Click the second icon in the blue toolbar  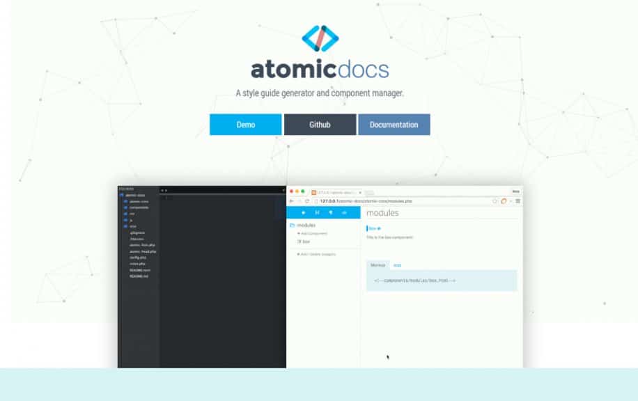click(318, 213)
